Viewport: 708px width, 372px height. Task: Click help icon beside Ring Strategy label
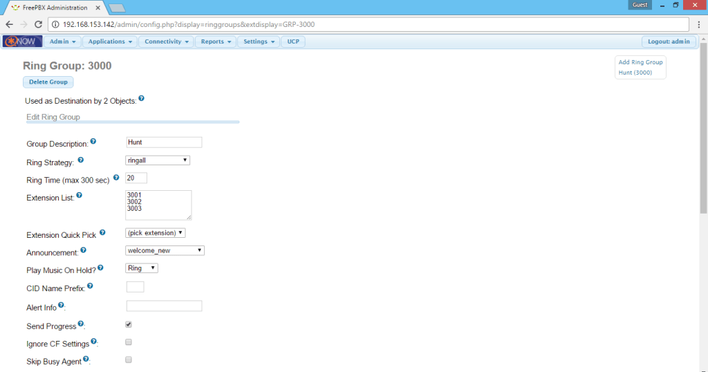pos(81,160)
